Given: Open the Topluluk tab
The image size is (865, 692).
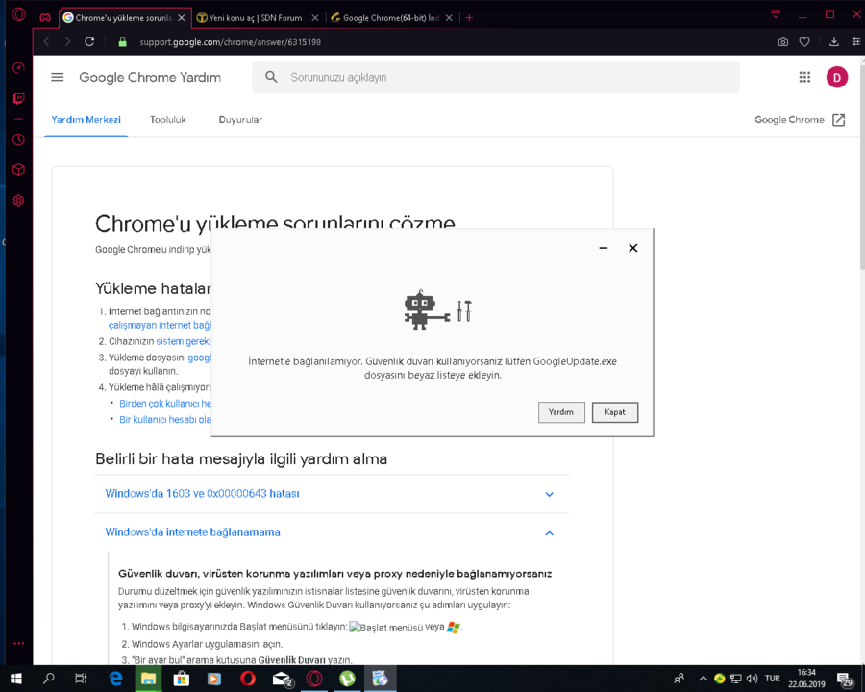Looking at the screenshot, I should tap(167, 120).
